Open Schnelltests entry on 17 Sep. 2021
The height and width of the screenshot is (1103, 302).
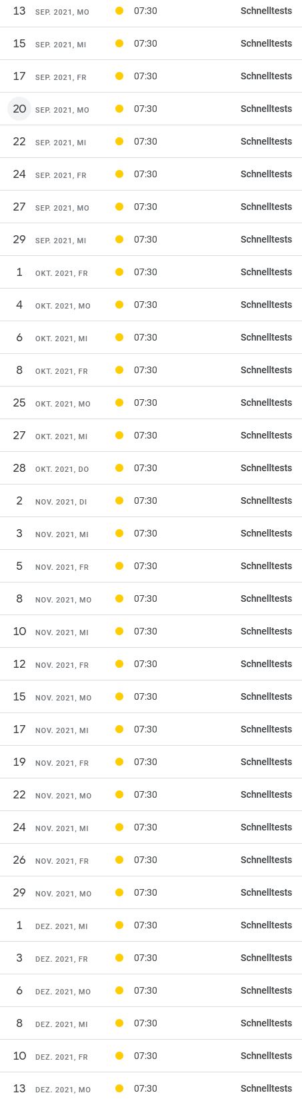coord(266,76)
